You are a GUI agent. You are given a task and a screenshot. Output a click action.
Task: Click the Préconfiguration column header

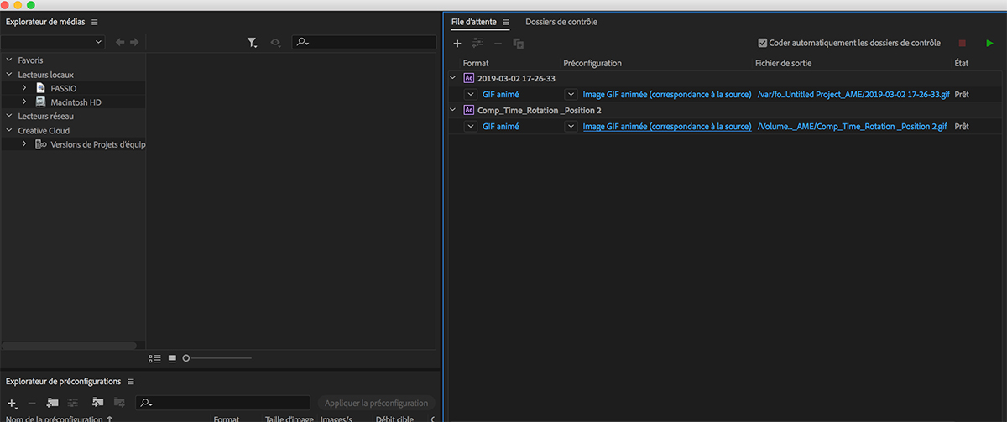592,63
